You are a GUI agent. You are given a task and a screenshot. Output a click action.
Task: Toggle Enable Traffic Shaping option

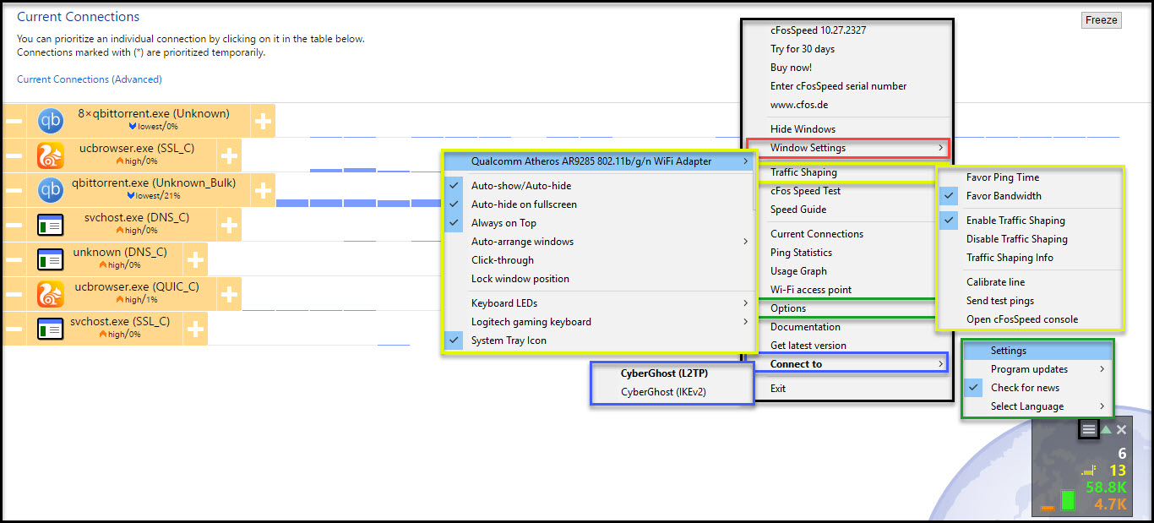pos(1031,221)
